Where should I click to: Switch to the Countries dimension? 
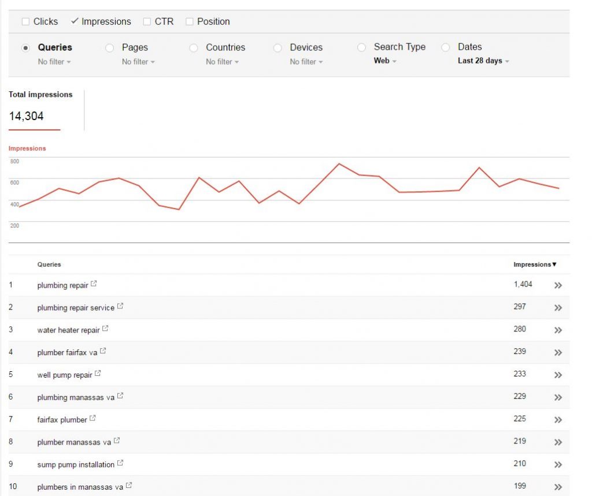[194, 47]
